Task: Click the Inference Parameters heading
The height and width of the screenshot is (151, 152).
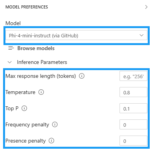Action: [x=42, y=62]
